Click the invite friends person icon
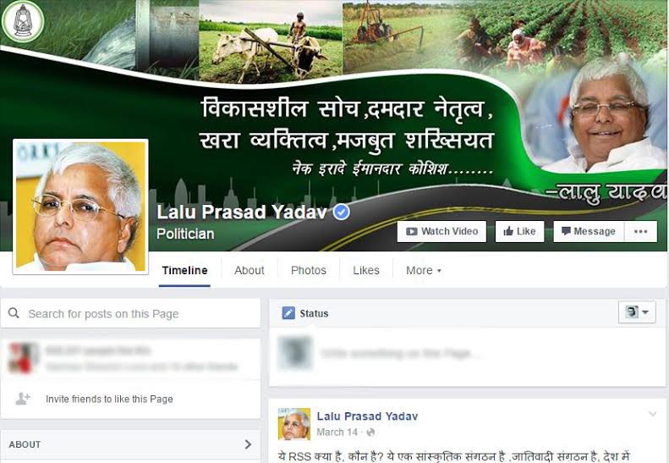The image size is (669, 463). pyautogui.click(x=23, y=399)
